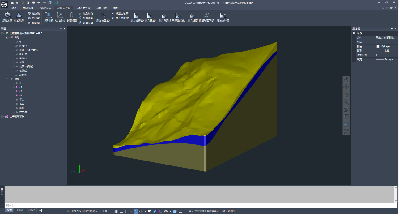Screen dimensions: 399x214
Task: Activate the UCS定位 tool
Action: point(60,16)
